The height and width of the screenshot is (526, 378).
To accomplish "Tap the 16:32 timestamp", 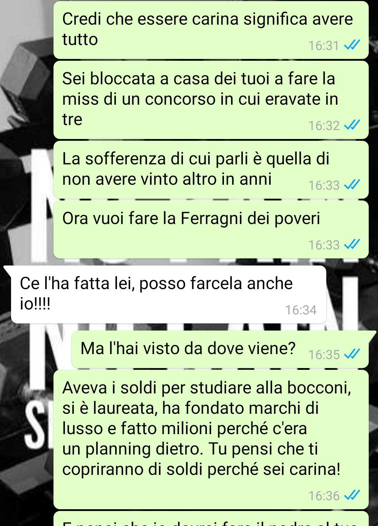I will [x=324, y=125].
